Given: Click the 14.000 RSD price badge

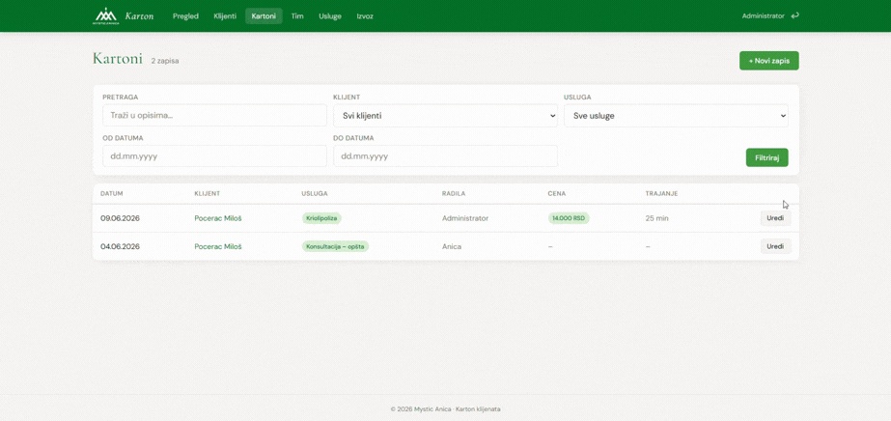Looking at the screenshot, I should [x=569, y=218].
